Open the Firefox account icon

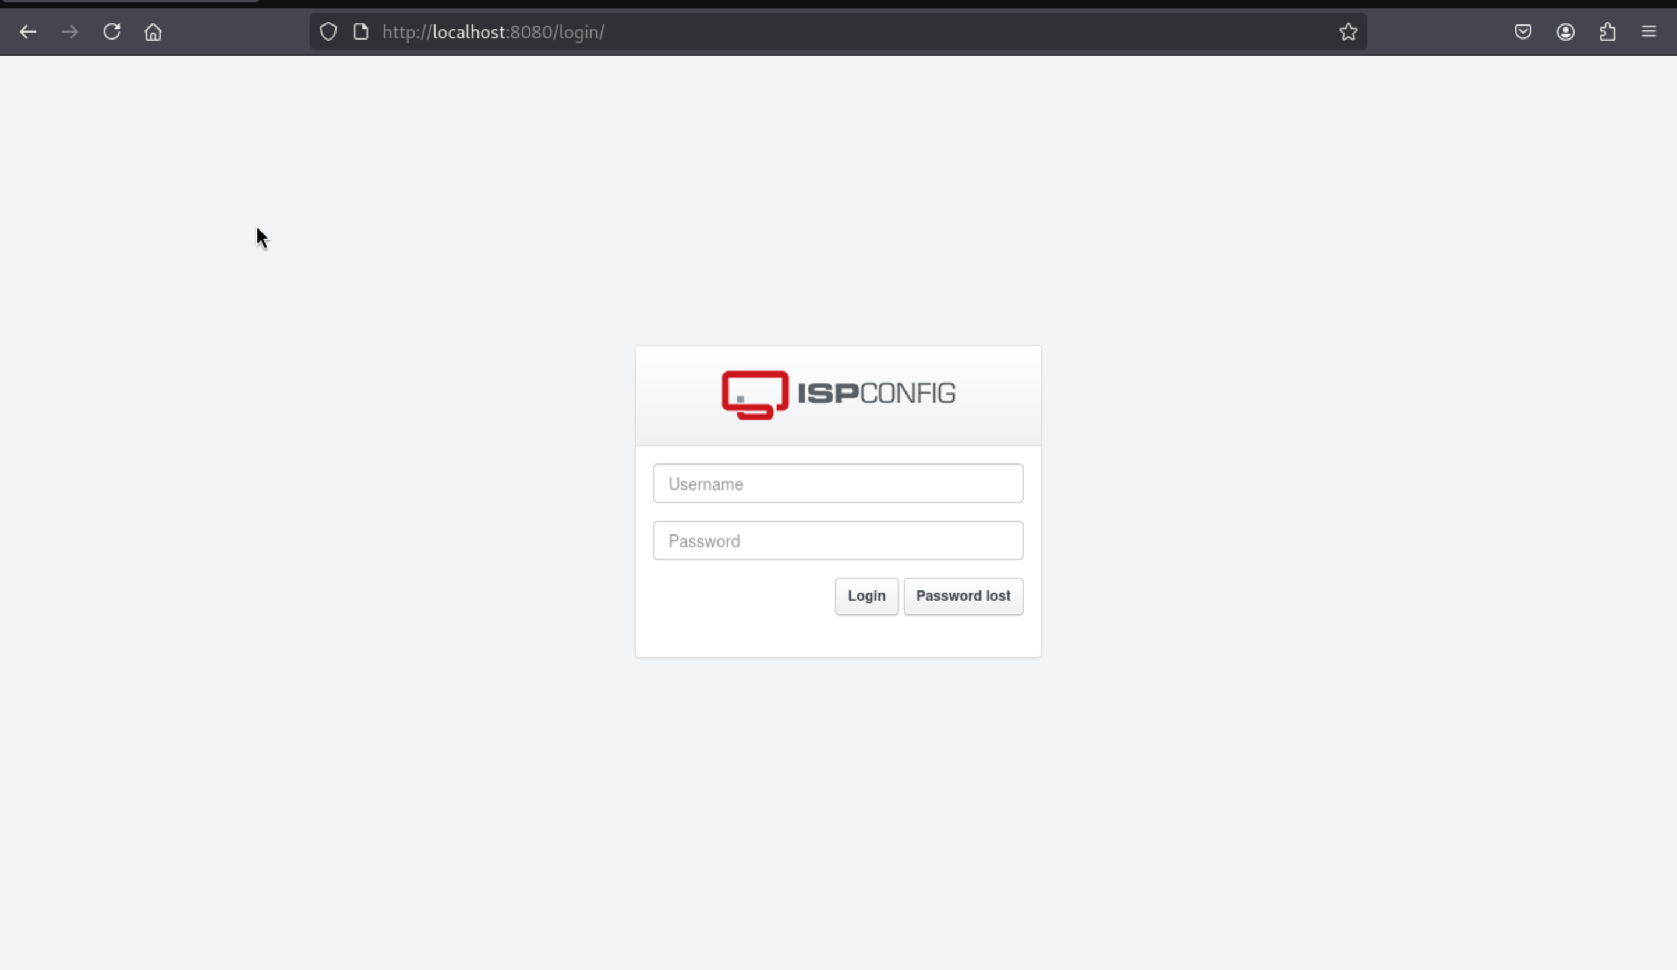tap(1565, 32)
